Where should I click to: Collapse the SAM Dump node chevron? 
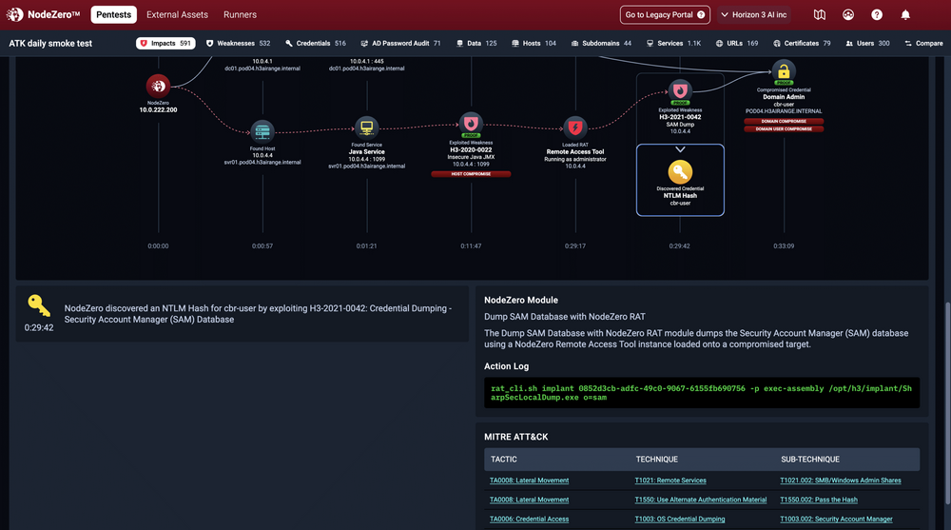(x=680, y=149)
